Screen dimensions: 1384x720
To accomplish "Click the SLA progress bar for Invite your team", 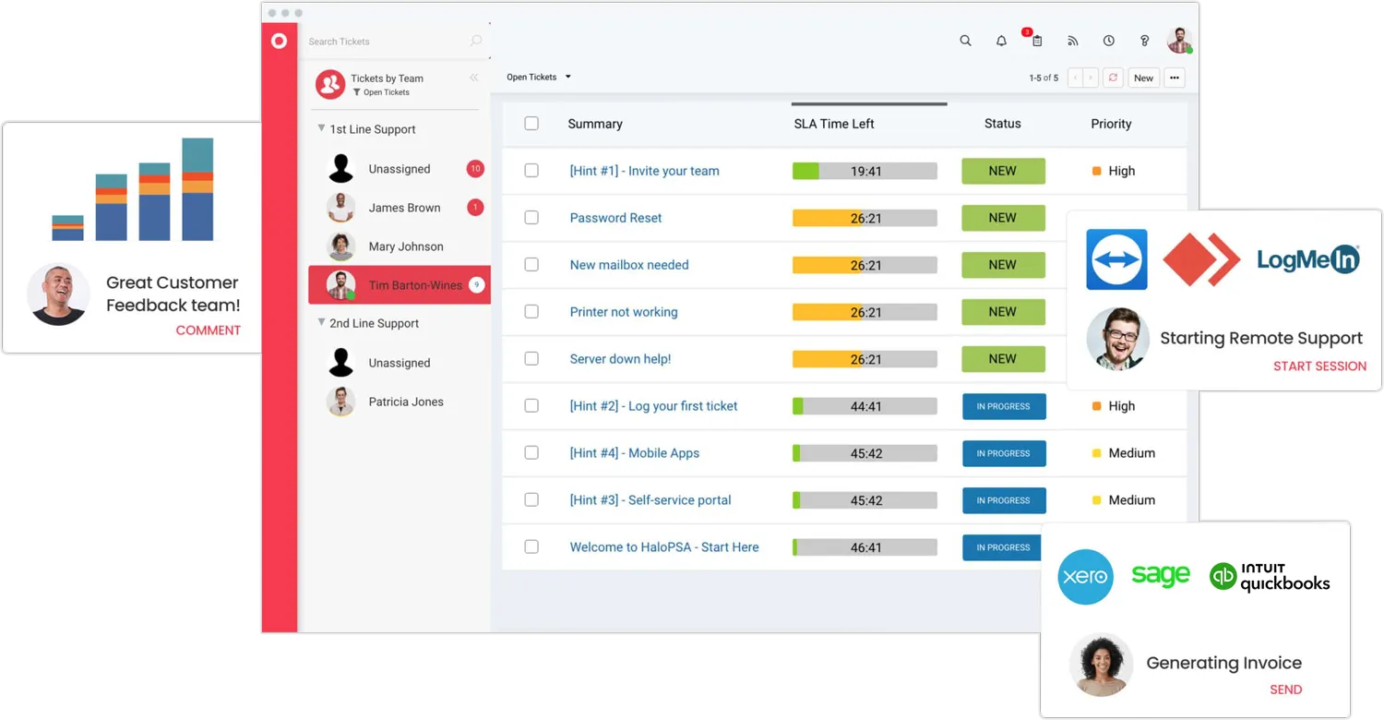I will 864,171.
